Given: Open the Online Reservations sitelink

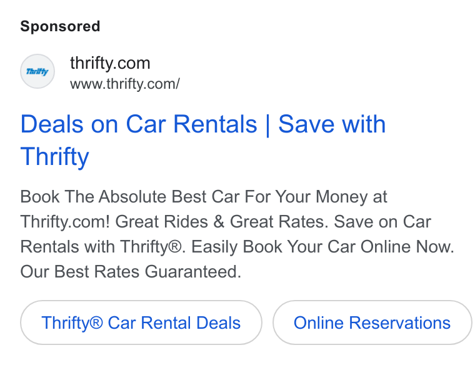Looking at the screenshot, I should coord(372,322).
